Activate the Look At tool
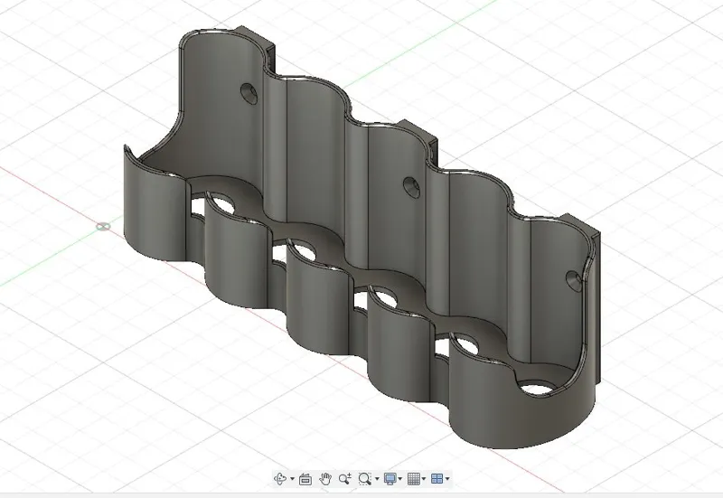This screenshot has height=498, width=723. point(305,479)
